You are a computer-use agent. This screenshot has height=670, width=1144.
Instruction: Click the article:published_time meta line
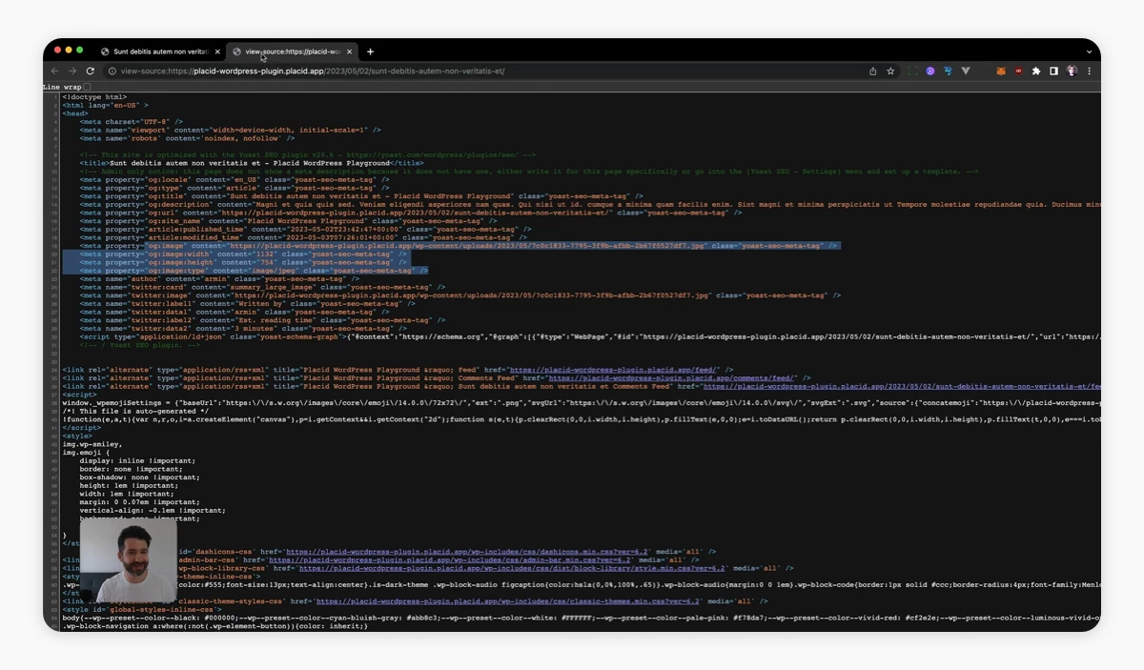[305, 230]
